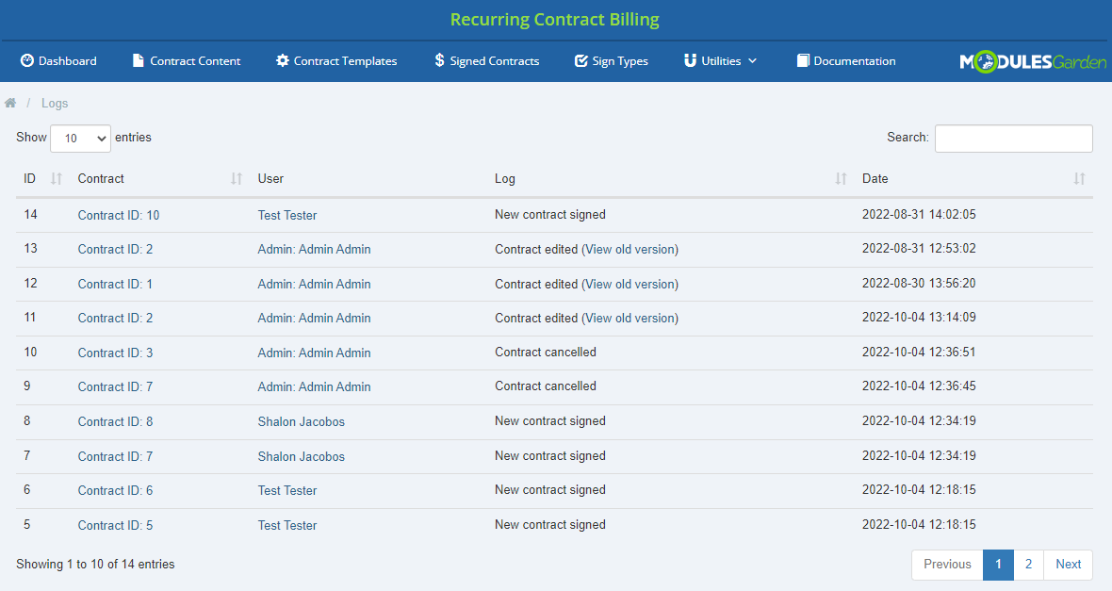View old version for log row 13

[630, 249]
